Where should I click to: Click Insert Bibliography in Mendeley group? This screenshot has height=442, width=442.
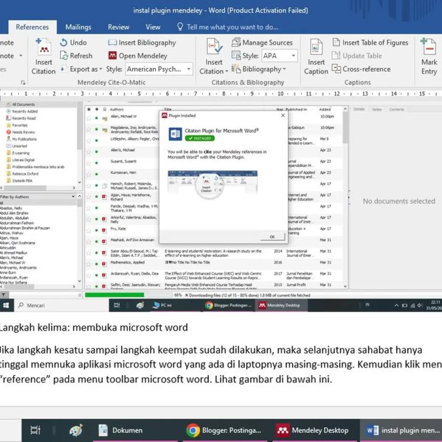pos(142,43)
